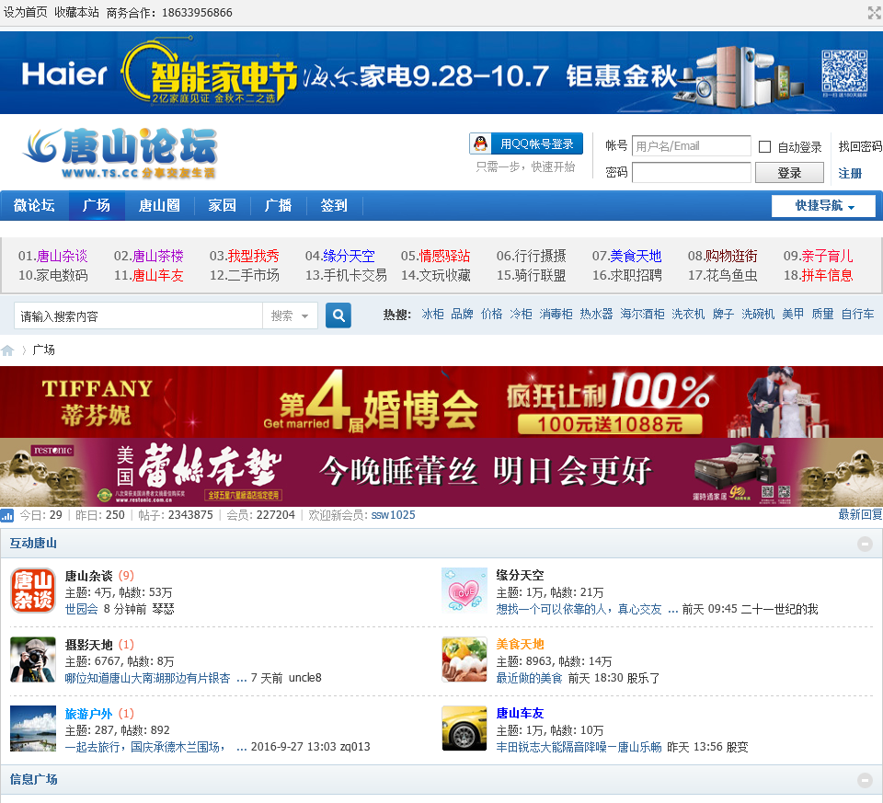Open category 08.购物逛街

tap(723, 257)
